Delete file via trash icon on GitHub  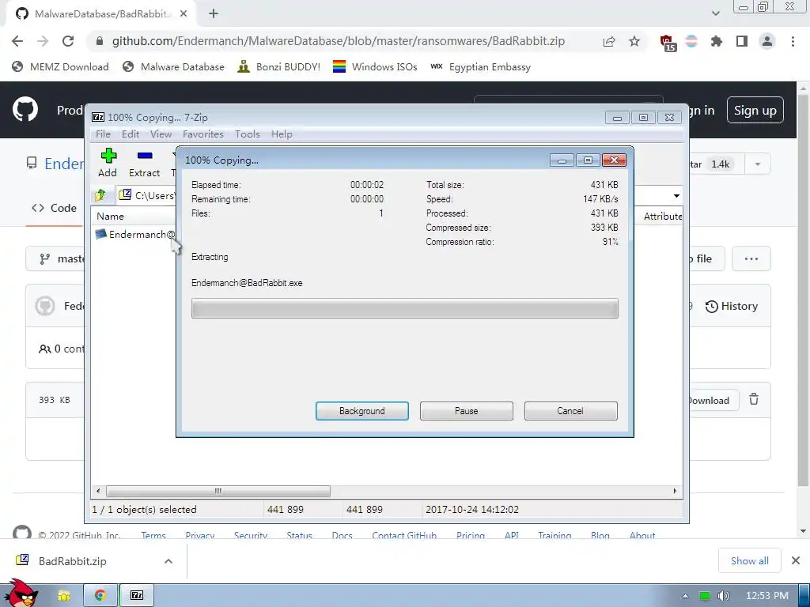click(754, 399)
